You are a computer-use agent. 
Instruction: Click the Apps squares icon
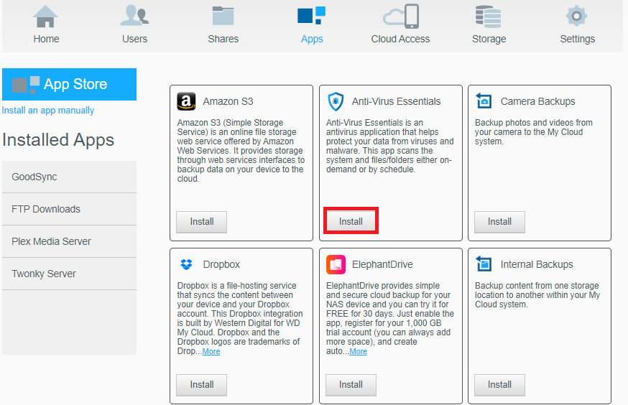click(x=312, y=16)
